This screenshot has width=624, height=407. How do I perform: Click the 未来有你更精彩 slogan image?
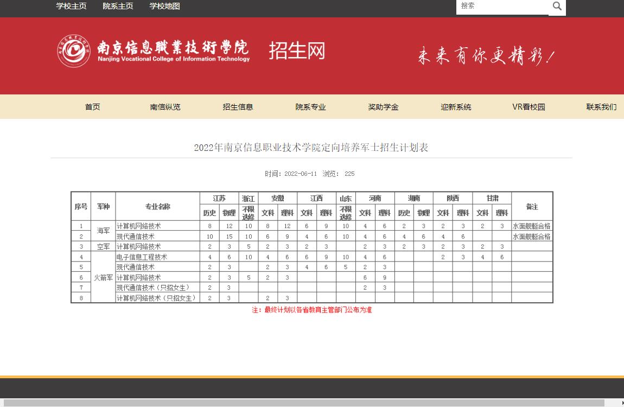486,56
